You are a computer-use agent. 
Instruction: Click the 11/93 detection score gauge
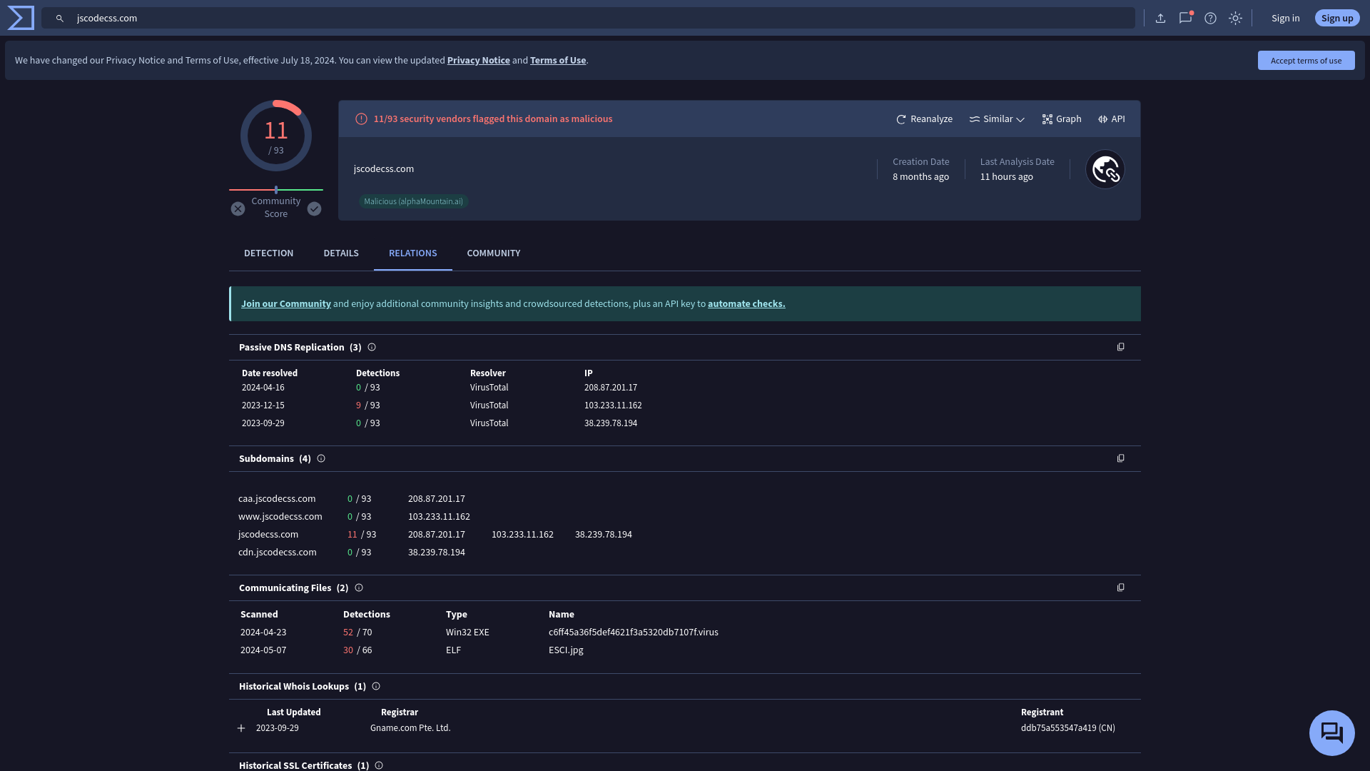(x=276, y=136)
